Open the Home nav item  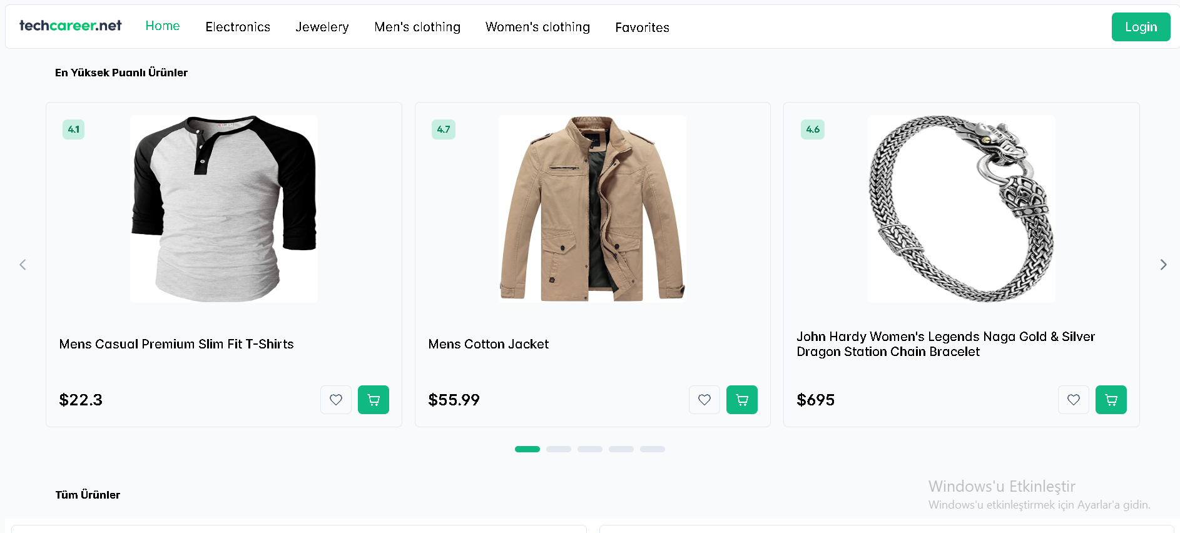point(163,26)
